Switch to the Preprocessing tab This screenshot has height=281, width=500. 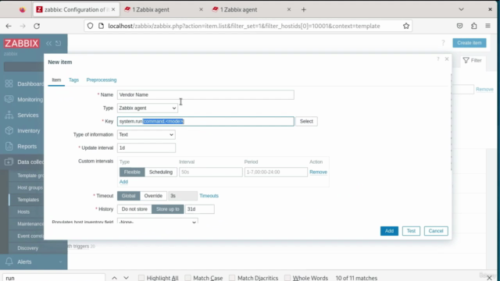102,80
